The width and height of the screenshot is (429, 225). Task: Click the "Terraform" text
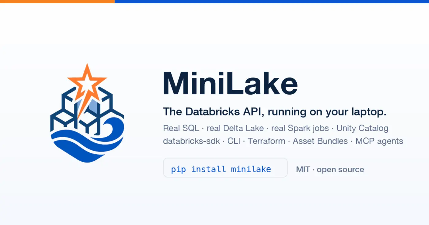pyautogui.click(x=266, y=141)
